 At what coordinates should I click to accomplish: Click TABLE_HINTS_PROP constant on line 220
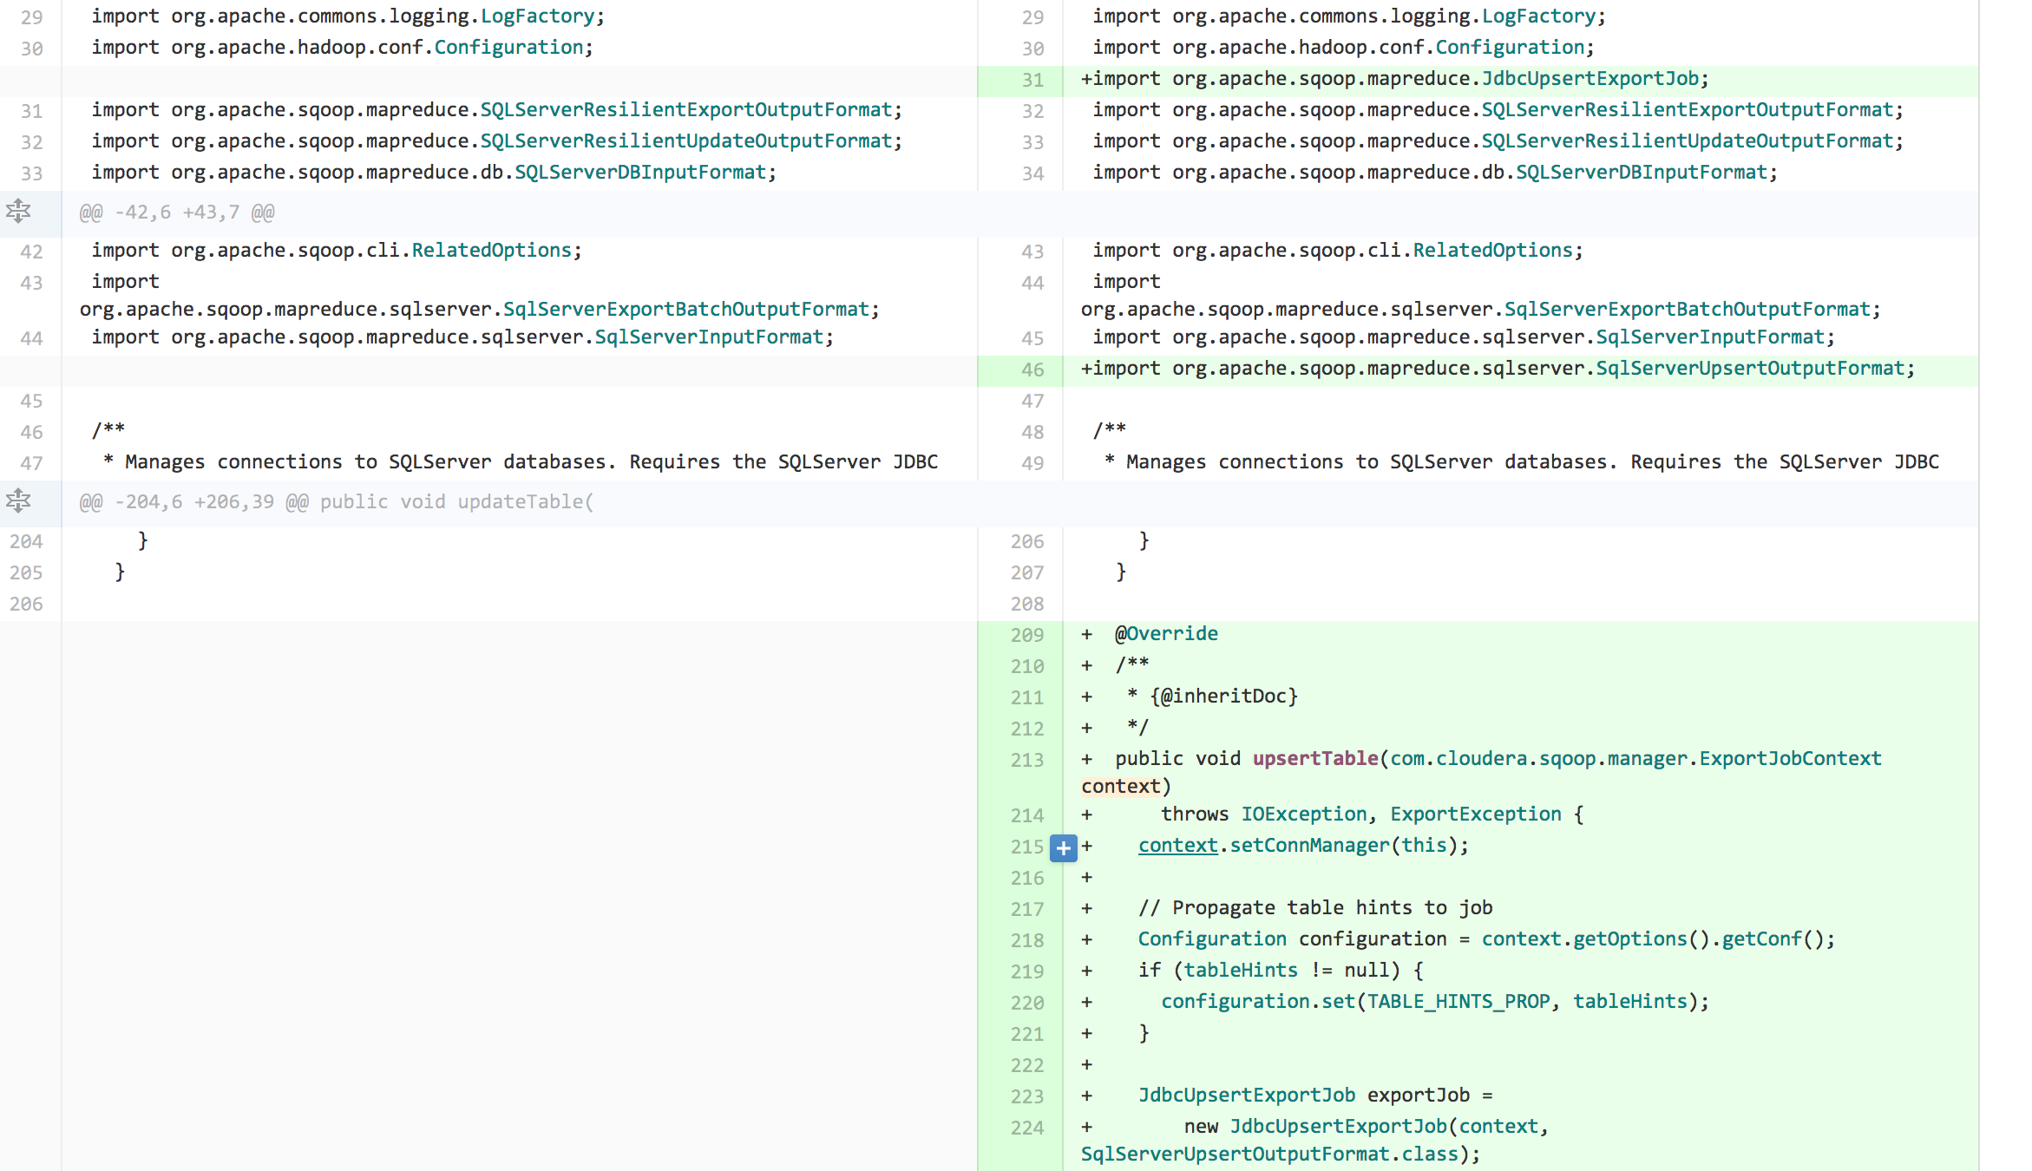point(1458,1002)
